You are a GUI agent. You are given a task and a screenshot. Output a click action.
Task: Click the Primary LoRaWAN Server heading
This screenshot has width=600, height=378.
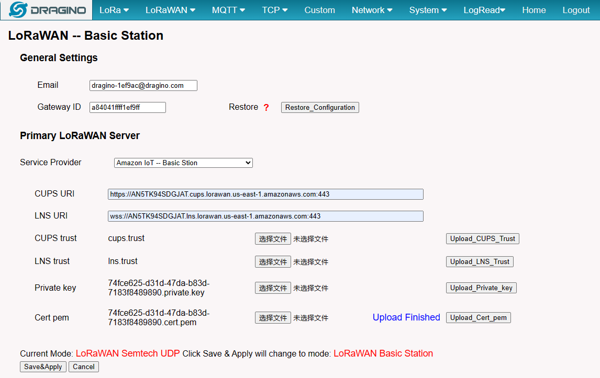[80, 135]
